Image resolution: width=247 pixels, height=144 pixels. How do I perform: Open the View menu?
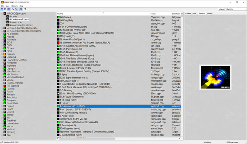click(x=8, y=6)
